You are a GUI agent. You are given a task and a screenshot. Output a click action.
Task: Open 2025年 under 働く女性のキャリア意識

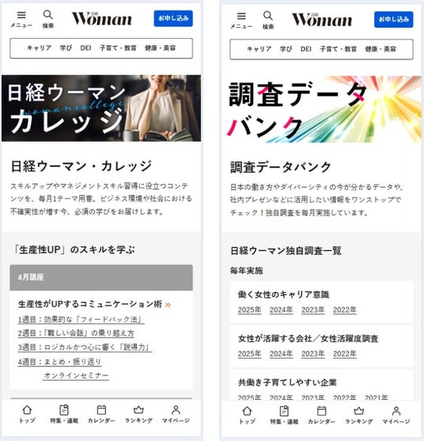coord(249,310)
